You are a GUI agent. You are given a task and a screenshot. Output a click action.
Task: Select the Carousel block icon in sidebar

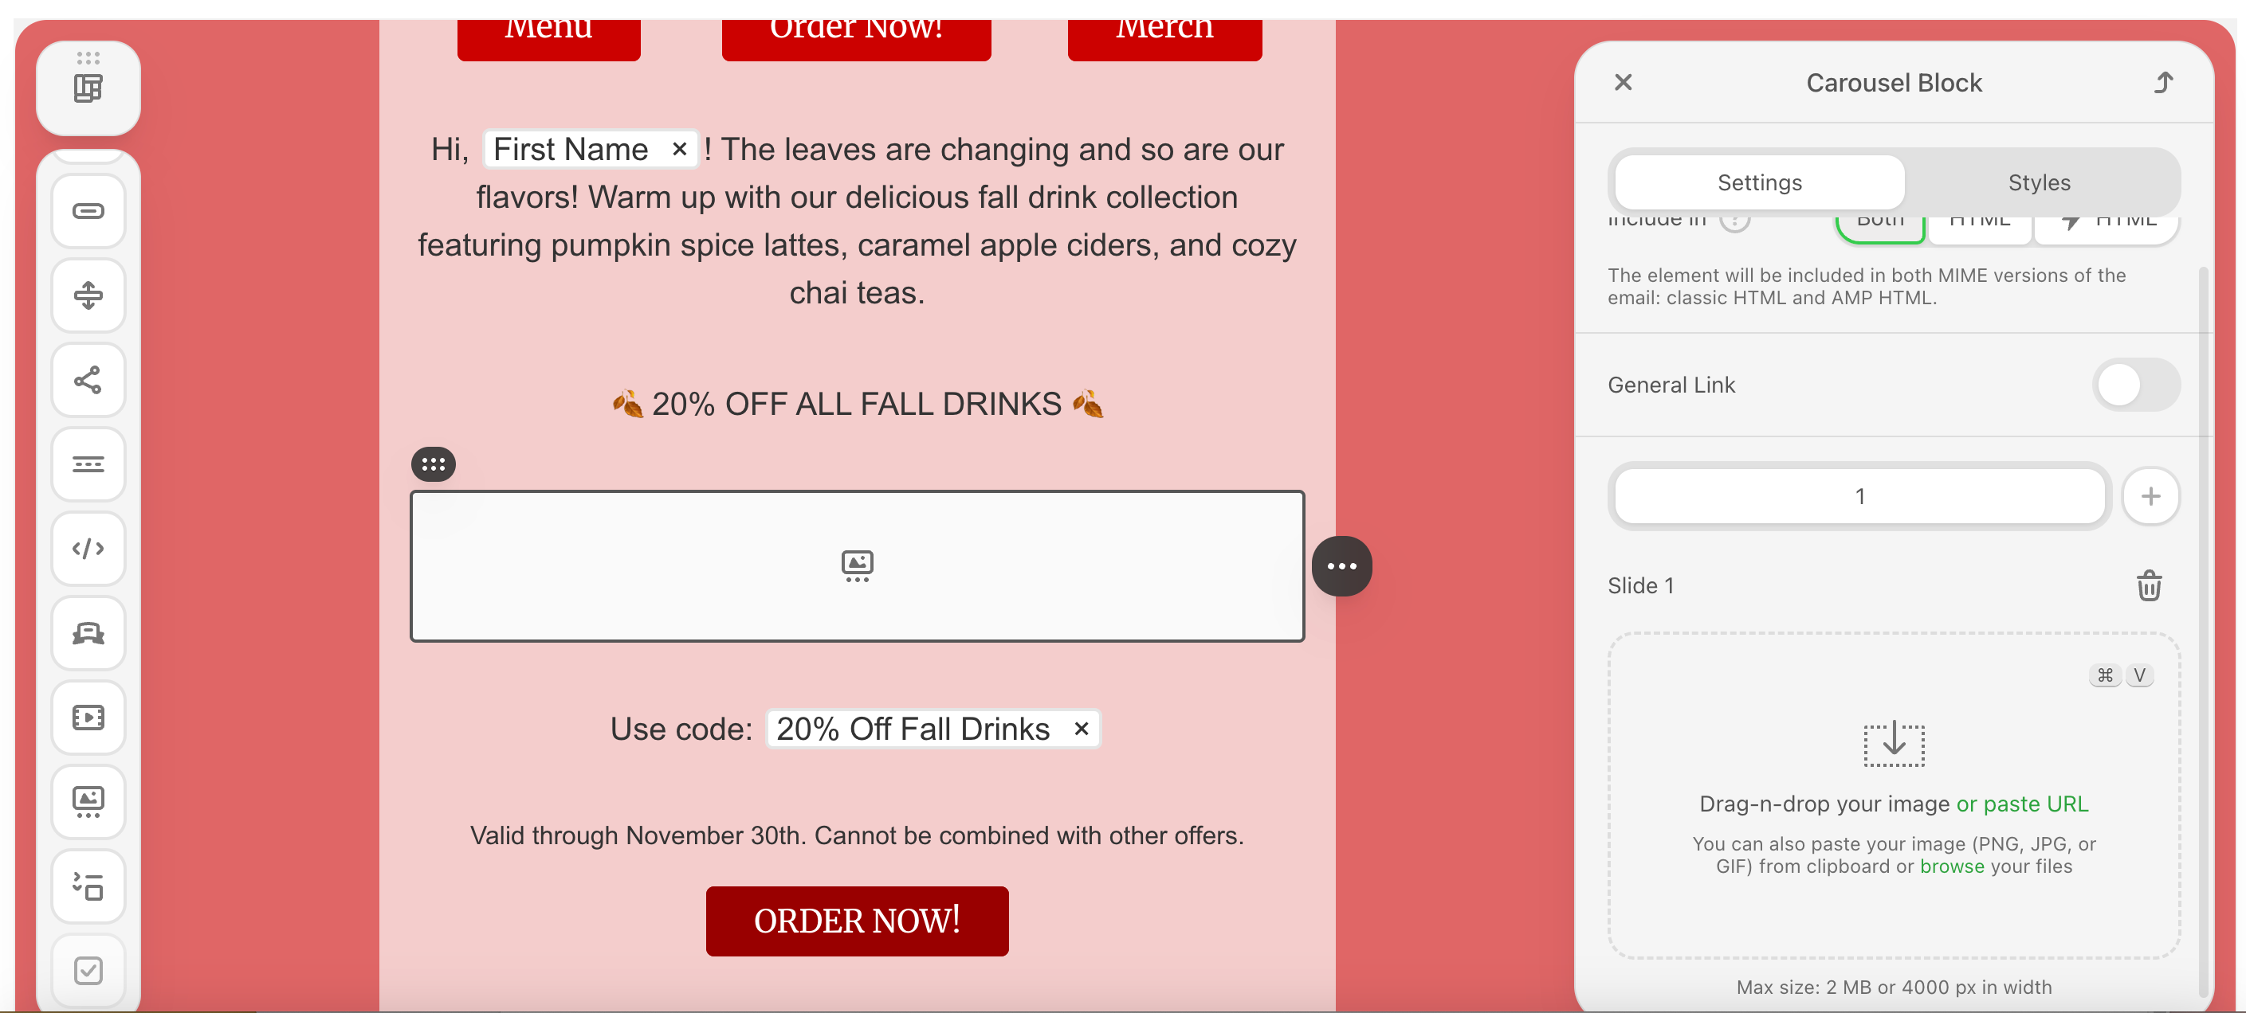tap(88, 802)
